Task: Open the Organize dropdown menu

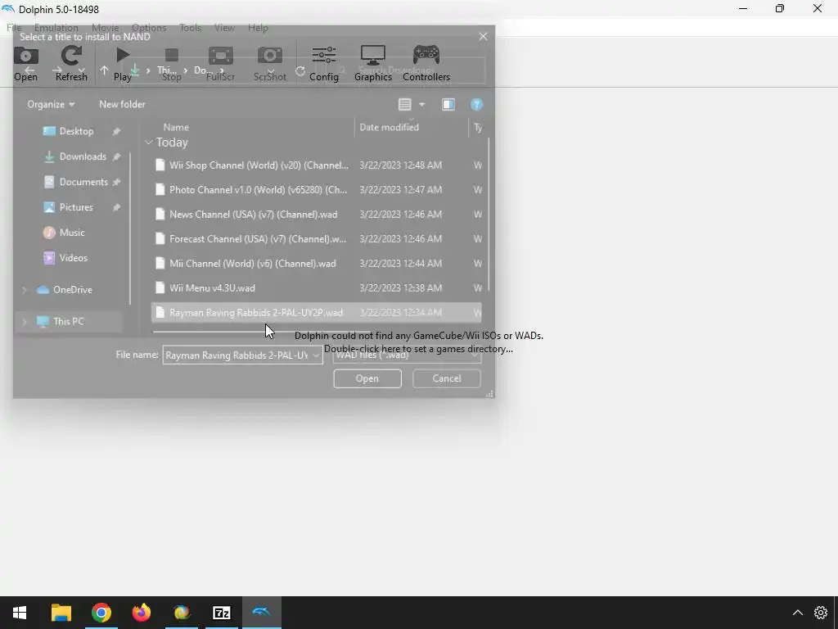Action: (x=51, y=104)
